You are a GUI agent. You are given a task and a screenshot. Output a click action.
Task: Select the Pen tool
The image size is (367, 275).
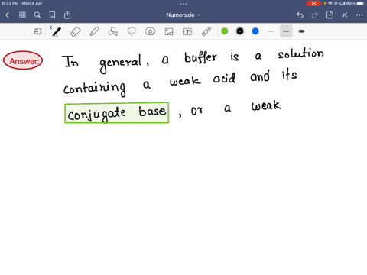[57, 31]
